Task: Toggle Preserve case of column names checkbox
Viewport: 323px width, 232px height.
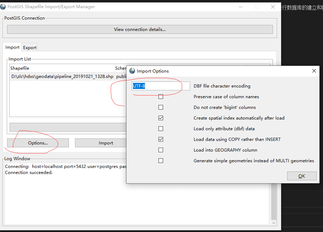Action: coord(161,97)
